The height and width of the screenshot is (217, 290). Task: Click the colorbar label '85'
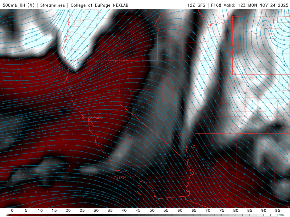(250, 210)
